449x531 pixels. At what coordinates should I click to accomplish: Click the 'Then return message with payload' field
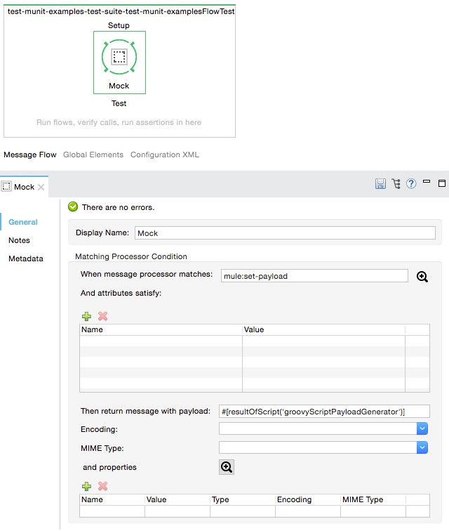coord(323,411)
